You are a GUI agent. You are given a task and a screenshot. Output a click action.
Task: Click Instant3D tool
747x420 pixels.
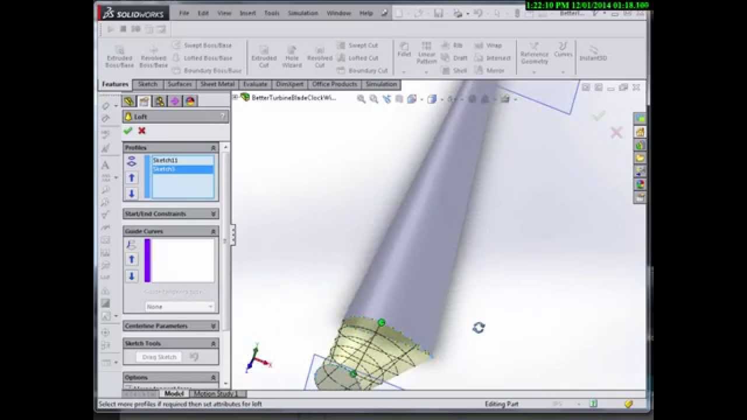click(x=594, y=52)
